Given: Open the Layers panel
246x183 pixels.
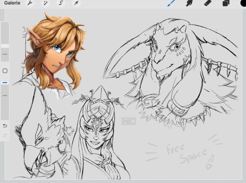Looking at the screenshot, I should tap(226, 3).
